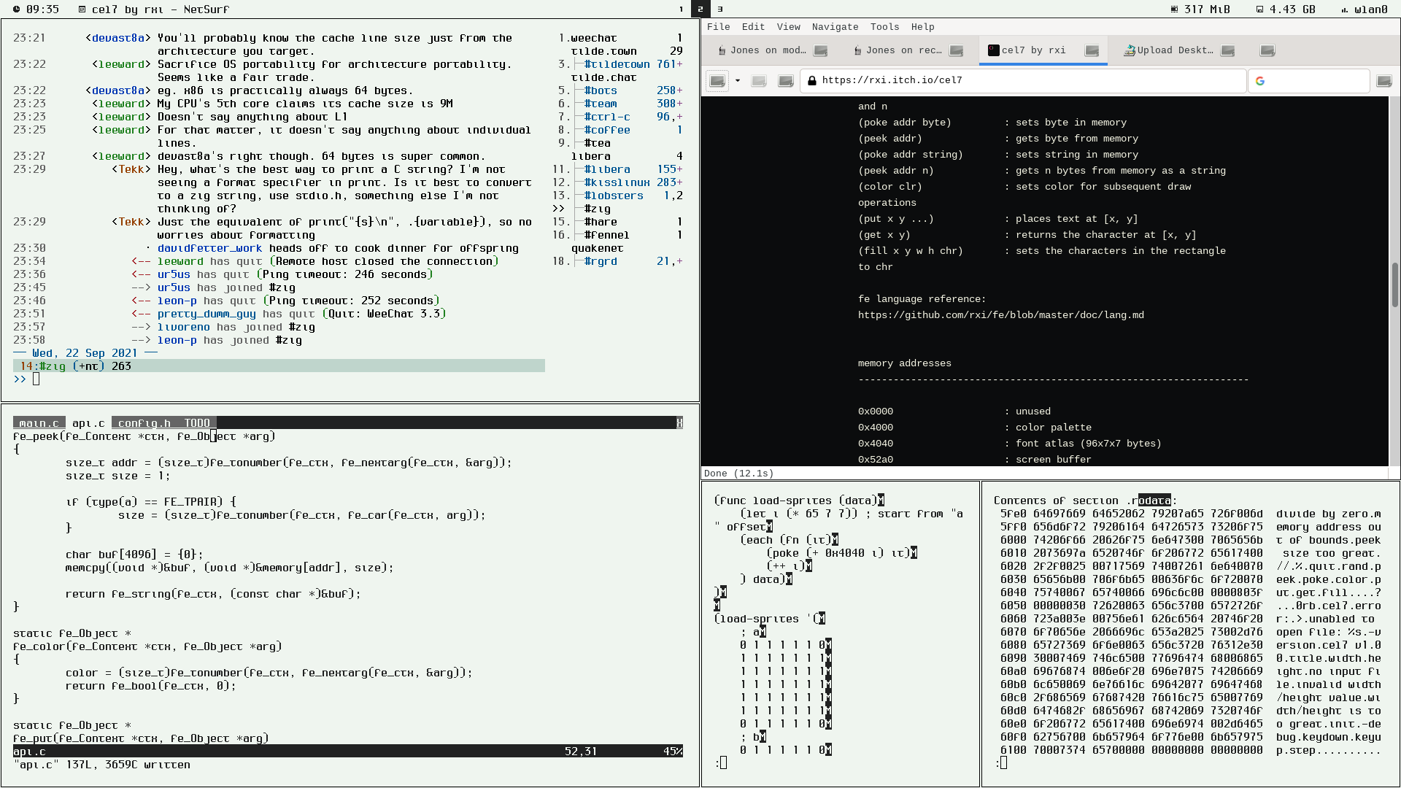Open the back history dropdown arrow
The image size is (1401, 788).
pyautogui.click(x=738, y=81)
